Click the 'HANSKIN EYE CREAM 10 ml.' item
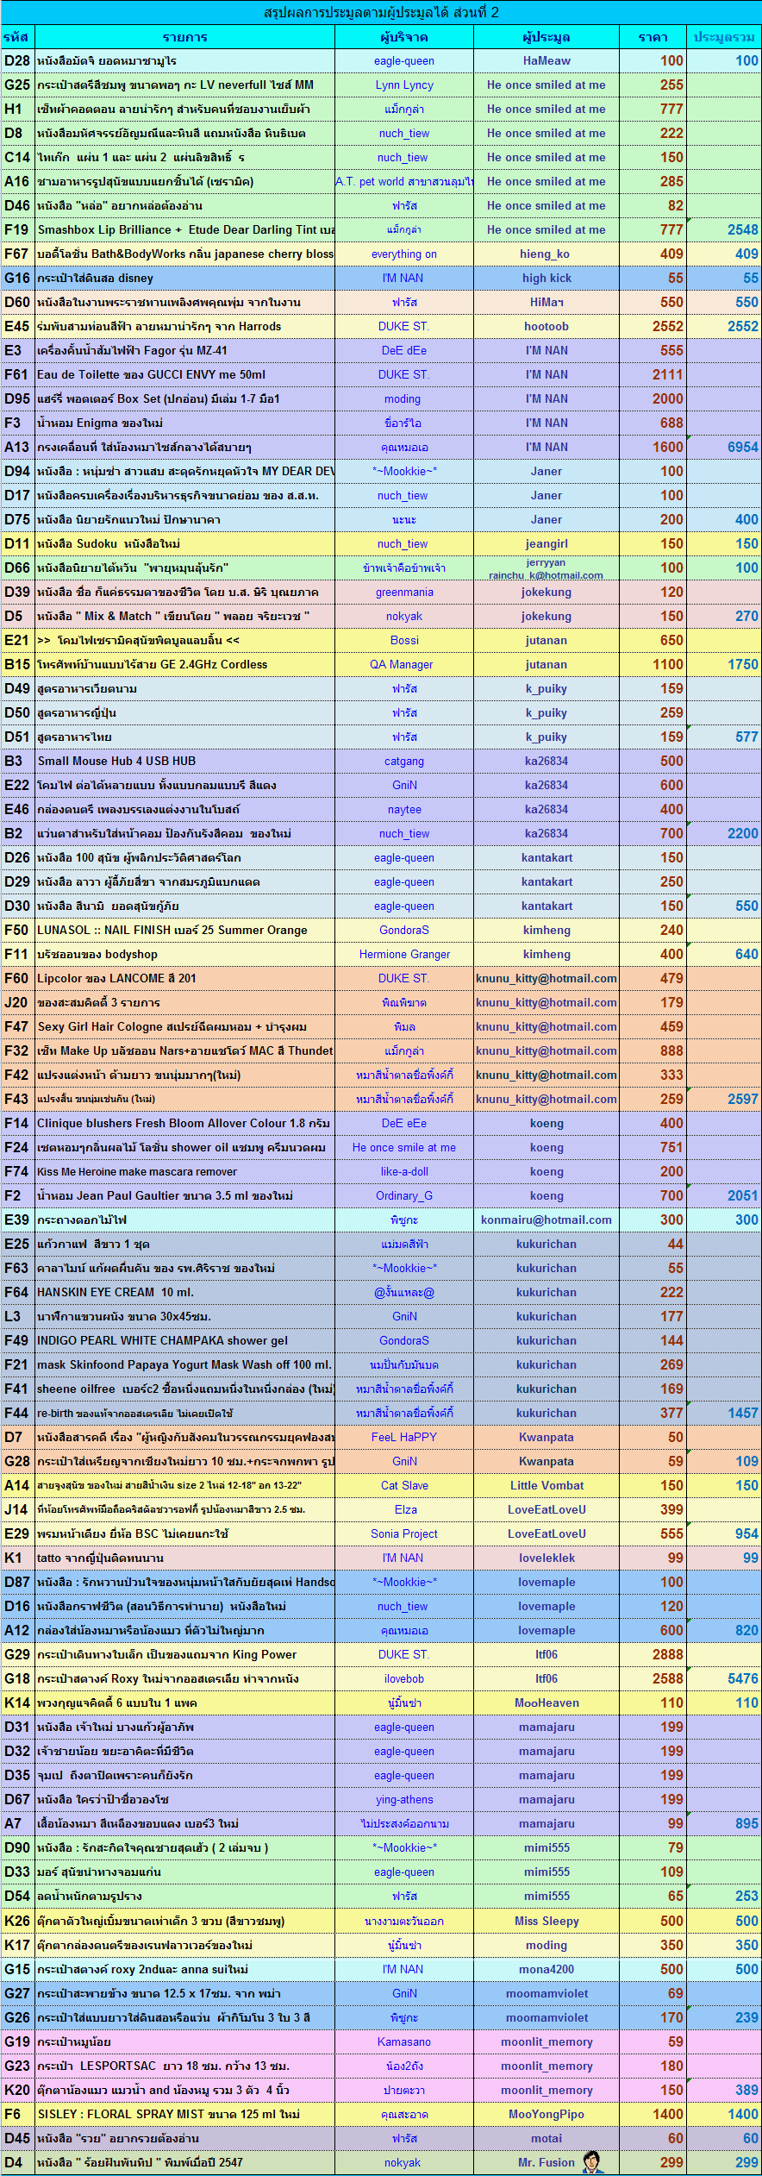 tap(184, 1293)
